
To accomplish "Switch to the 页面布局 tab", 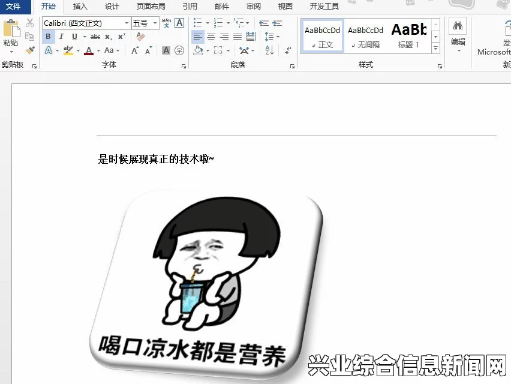I will point(151,7).
